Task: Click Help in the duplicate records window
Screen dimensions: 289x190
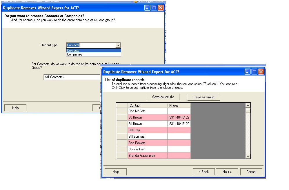Action: [116, 172]
